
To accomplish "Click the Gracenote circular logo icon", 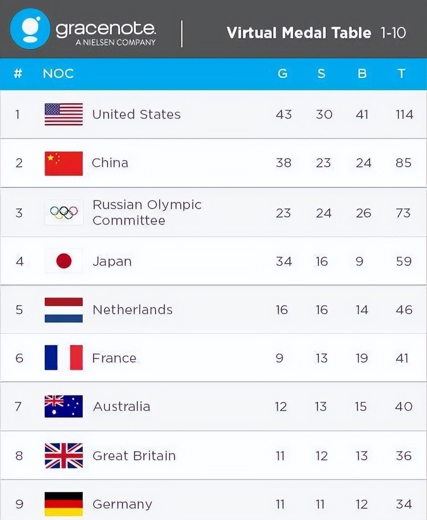I will click(30, 29).
